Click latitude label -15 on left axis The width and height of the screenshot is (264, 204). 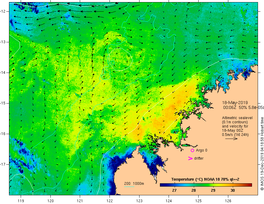3,103
